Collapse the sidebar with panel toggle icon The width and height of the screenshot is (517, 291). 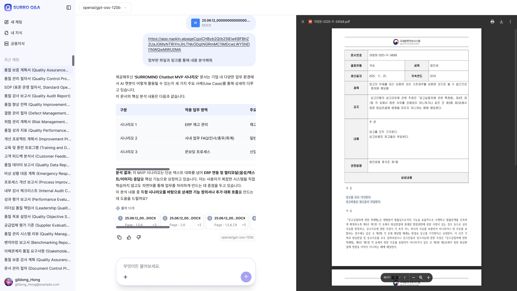[68, 8]
